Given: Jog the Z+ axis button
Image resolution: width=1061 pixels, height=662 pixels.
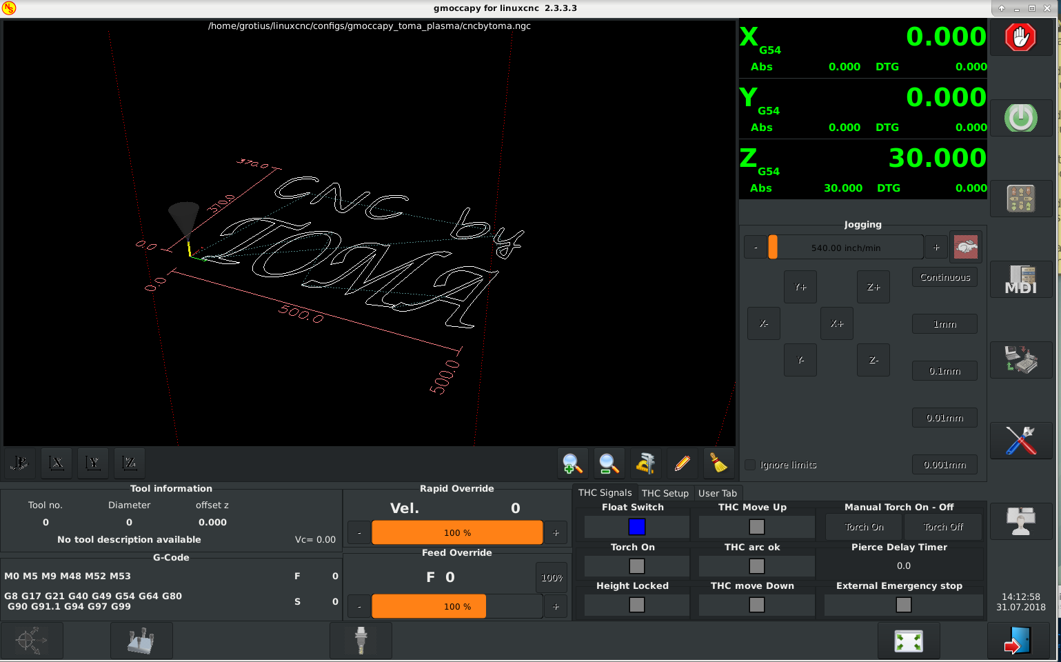Looking at the screenshot, I should point(873,287).
